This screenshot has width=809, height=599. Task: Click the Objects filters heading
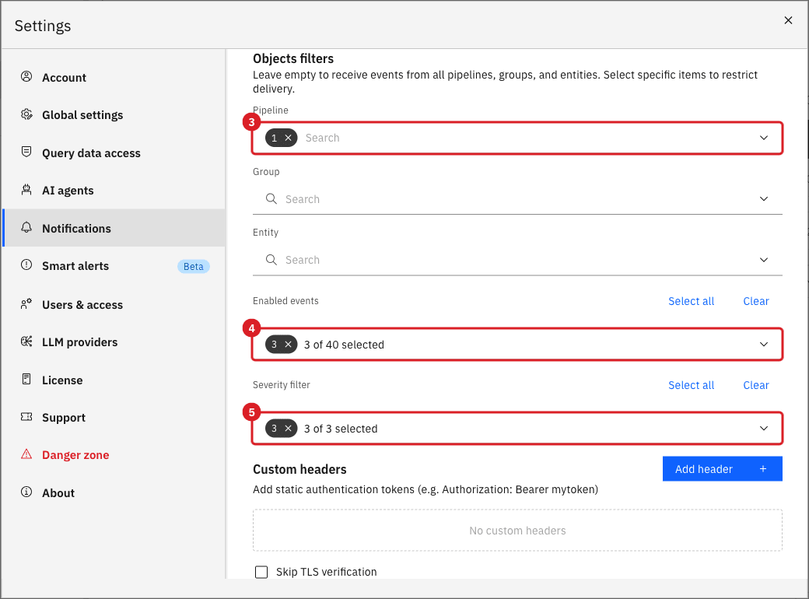(x=293, y=58)
